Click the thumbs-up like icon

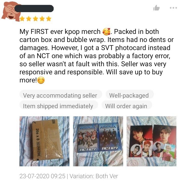pos(156,8)
